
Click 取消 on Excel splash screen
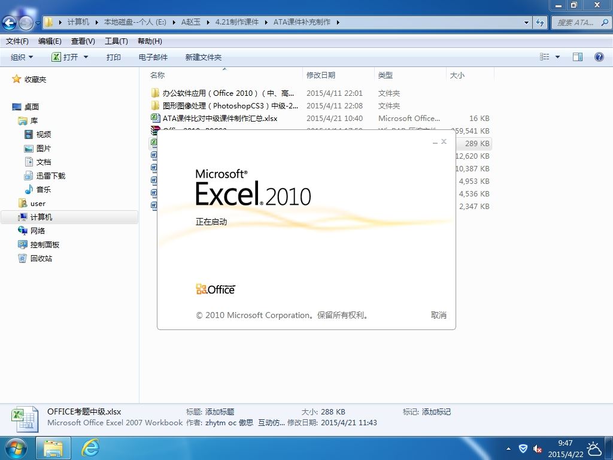pos(438,315)
